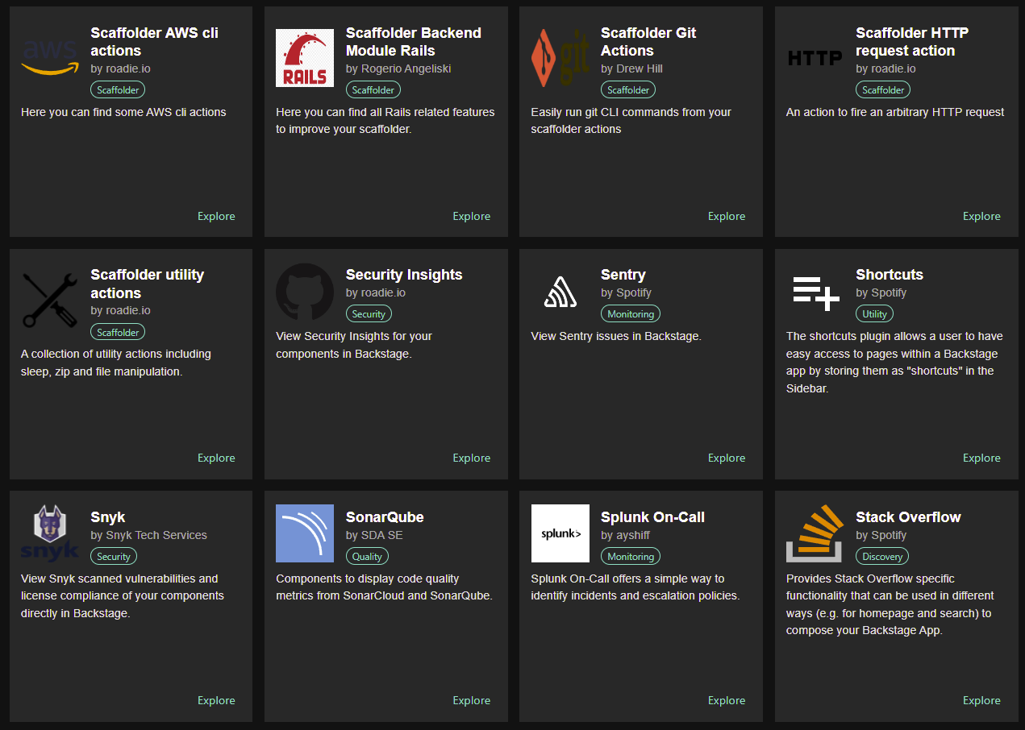The height and width of the screenshot is (730, 1025).
Task: Click Scaffolder tag on HTTP request card
Action: pyautogui.click(x=883, y=90)
